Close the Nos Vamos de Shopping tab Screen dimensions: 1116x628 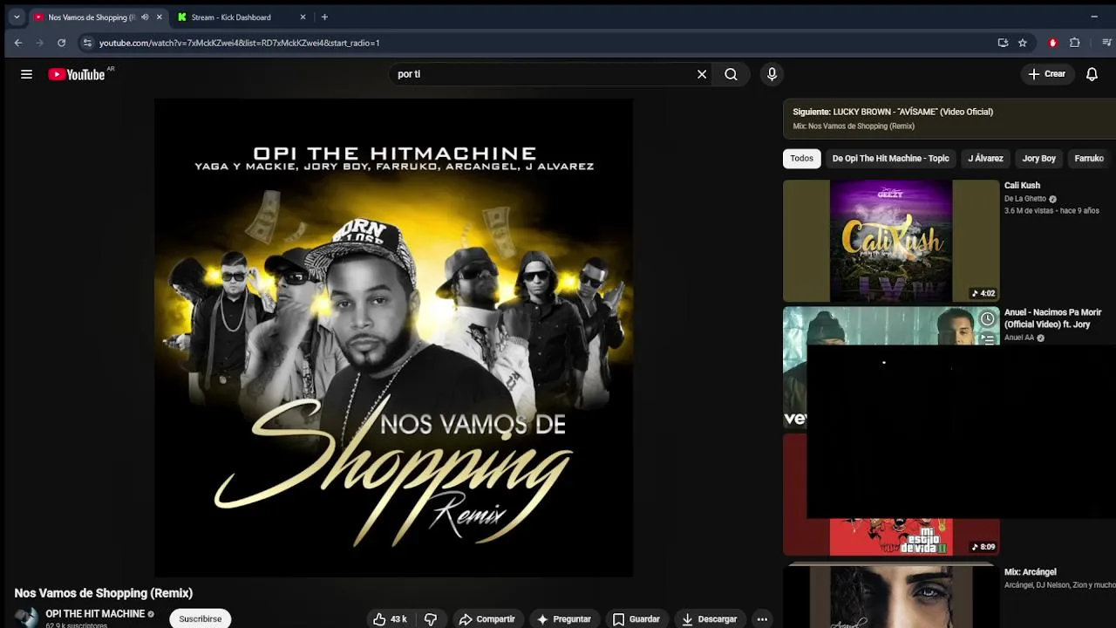159,17
